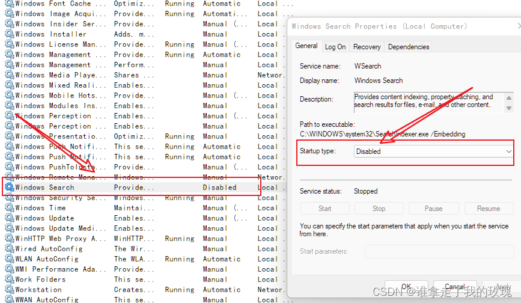The height and width of the screenshot is (303, 521).
Task: Select gear icon beside Windows Presentatio... service
Action: coord(9,136)
